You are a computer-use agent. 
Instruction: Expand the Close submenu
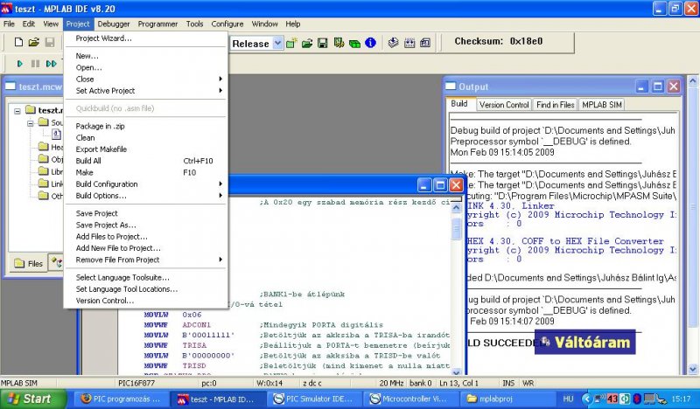145,79
